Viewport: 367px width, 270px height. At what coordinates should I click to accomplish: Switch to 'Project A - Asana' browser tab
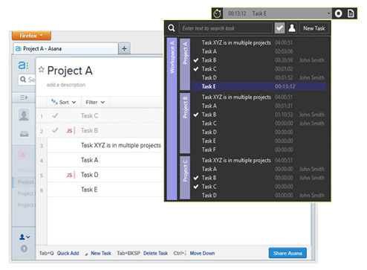65,48
